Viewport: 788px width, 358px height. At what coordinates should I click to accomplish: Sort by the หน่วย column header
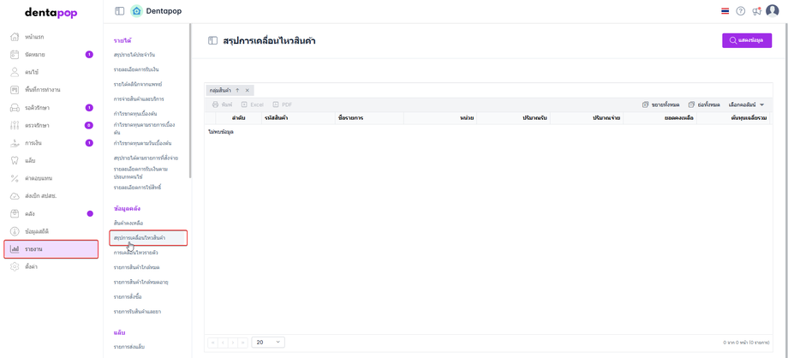coord(440,118)
